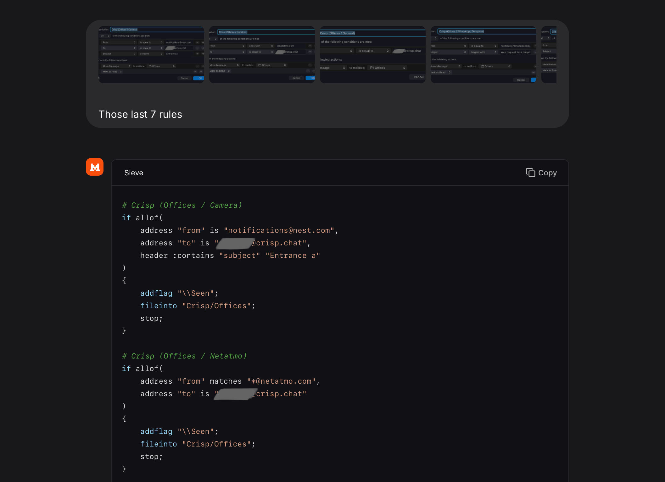665x482 pixels.
Task: Open the partially cropped fifth rule thumbnail
Action: [549, 55]
